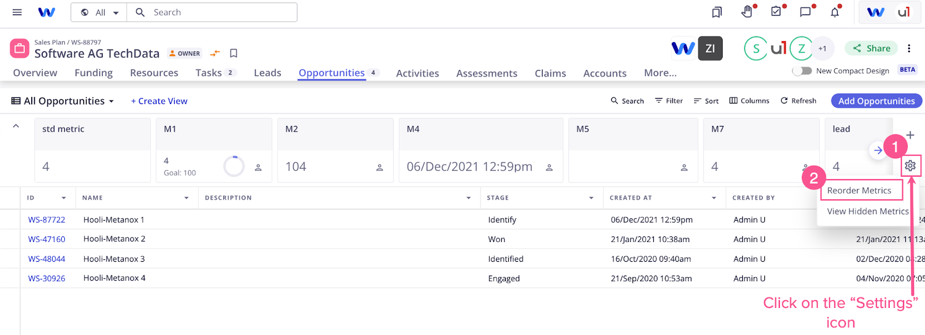
Task: Open opportunity WS-47160
Action: tap(47, 239)
